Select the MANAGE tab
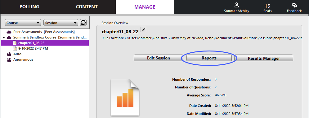The width and height of the screenshot is (309, 118). (145, 7)
